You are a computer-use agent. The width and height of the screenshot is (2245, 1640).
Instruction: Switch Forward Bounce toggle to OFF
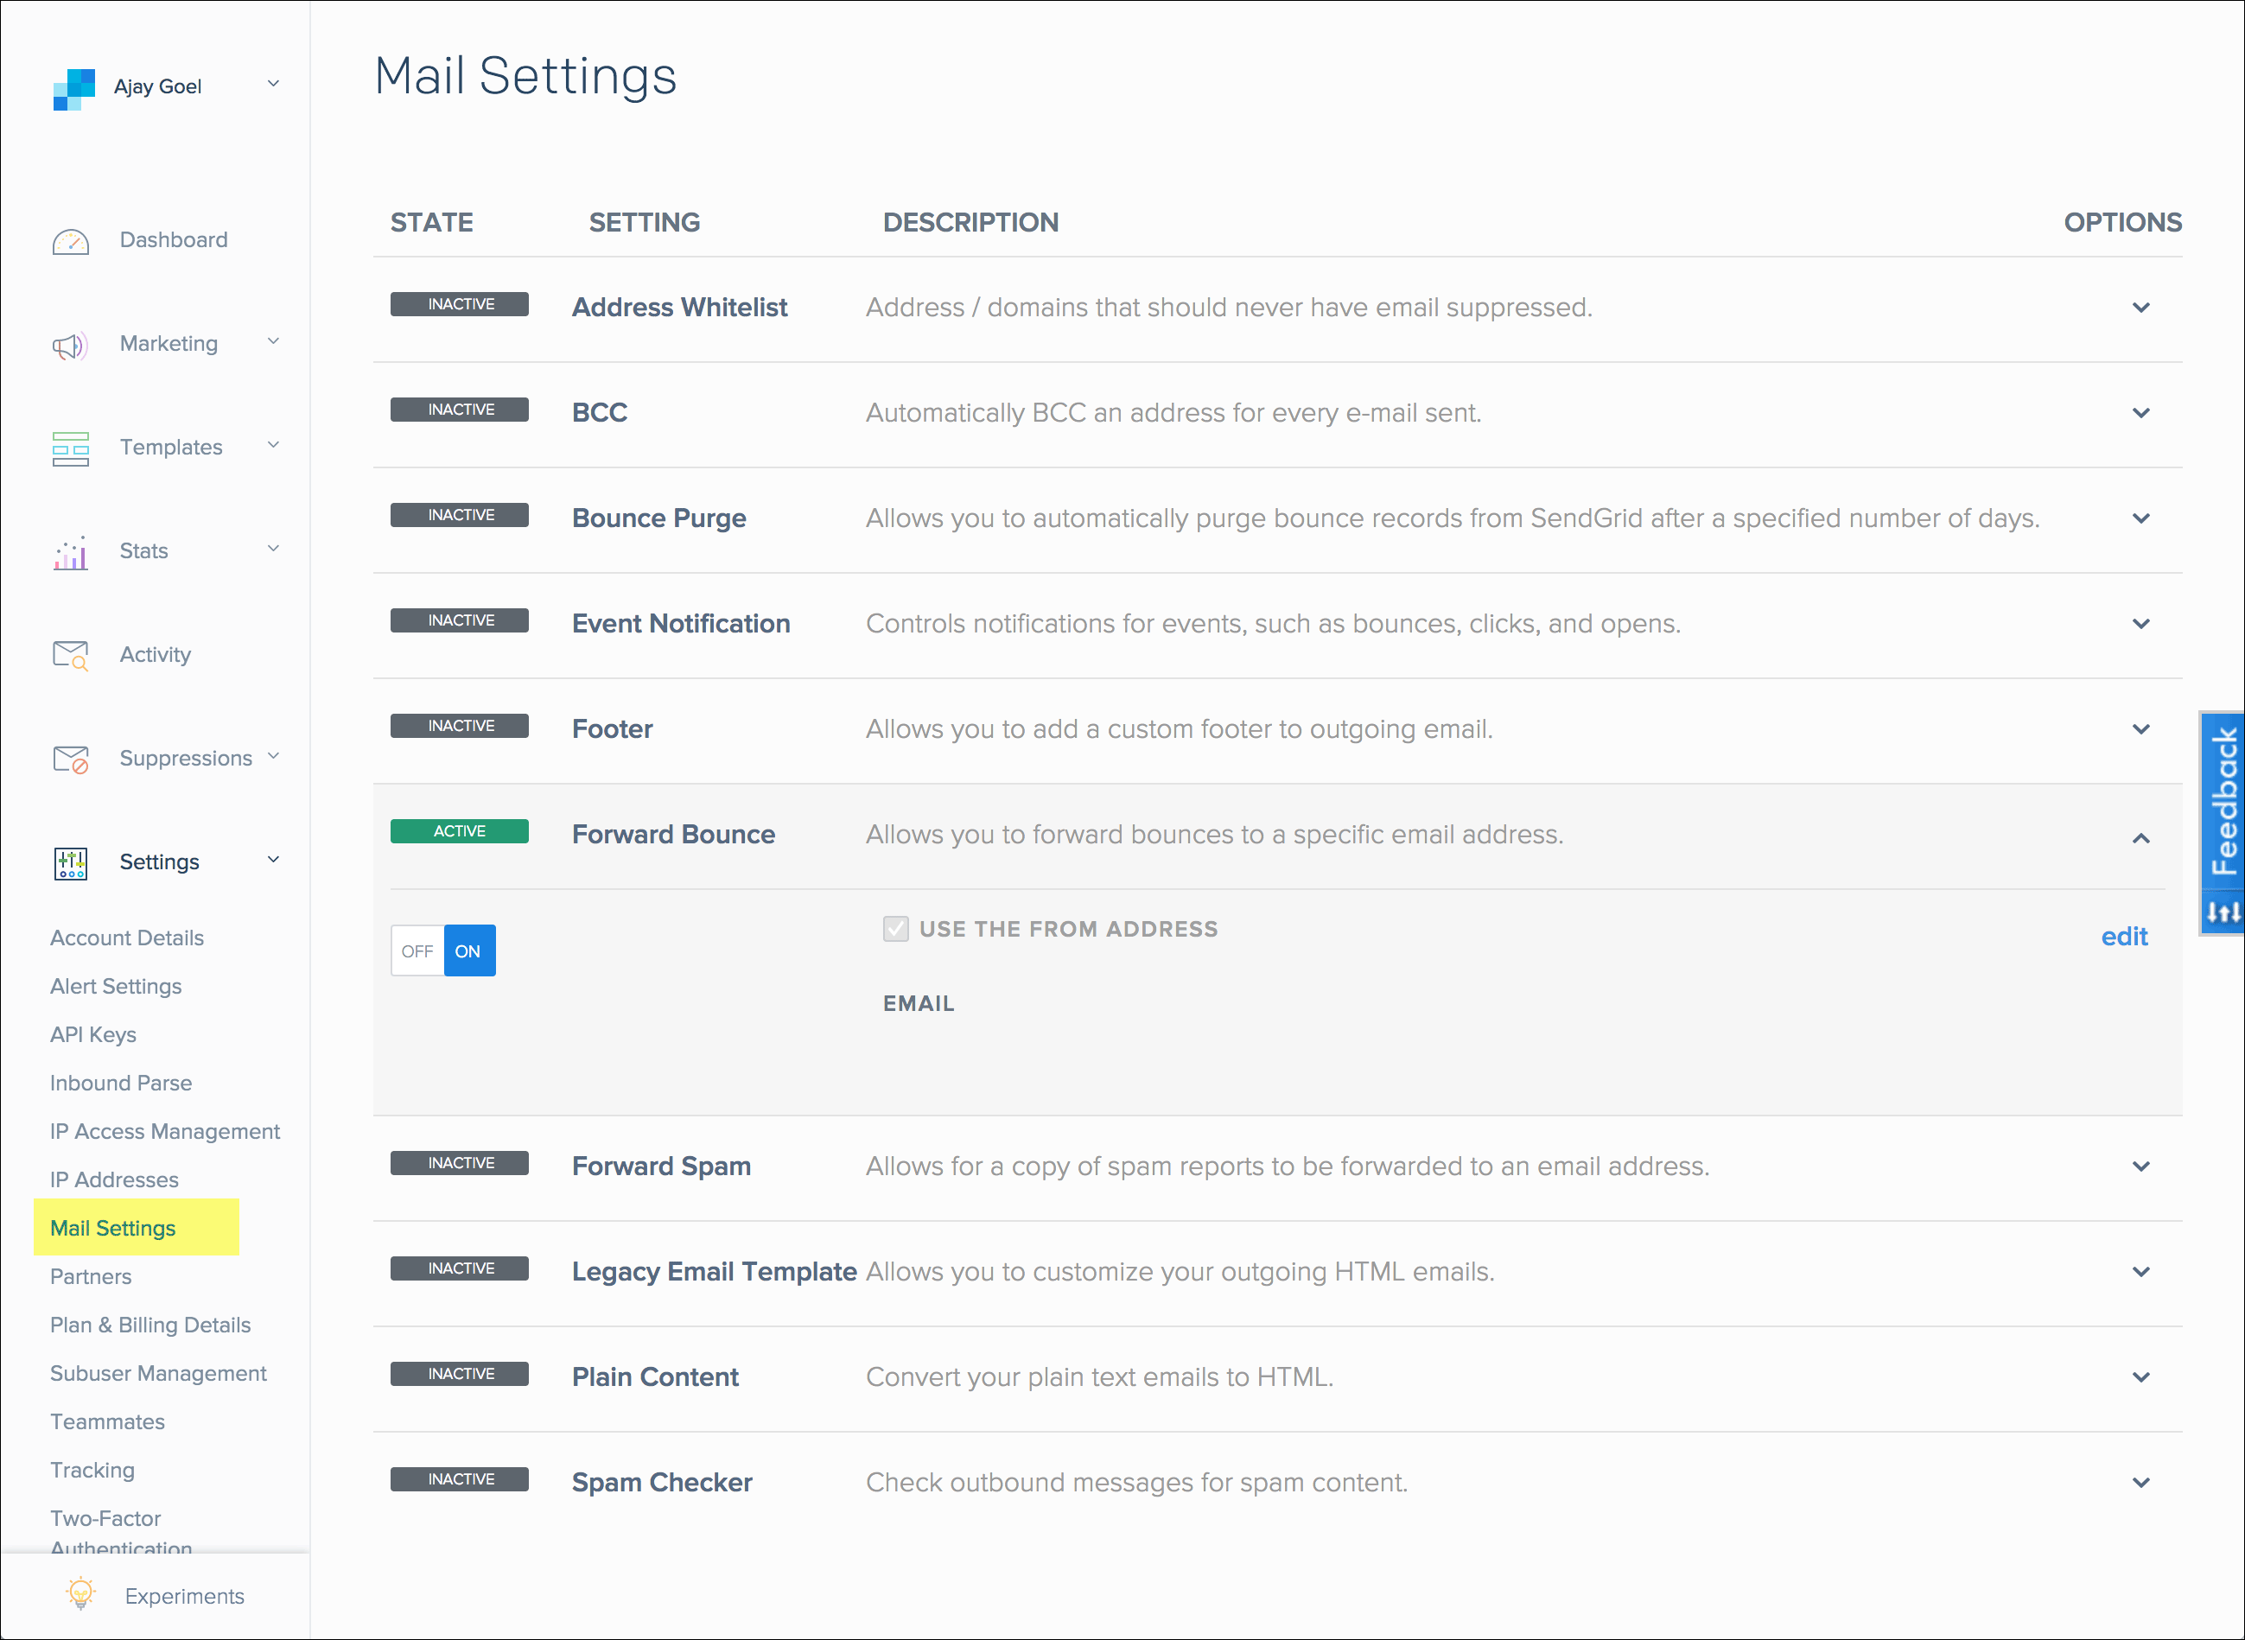click(x=417, y=950)
